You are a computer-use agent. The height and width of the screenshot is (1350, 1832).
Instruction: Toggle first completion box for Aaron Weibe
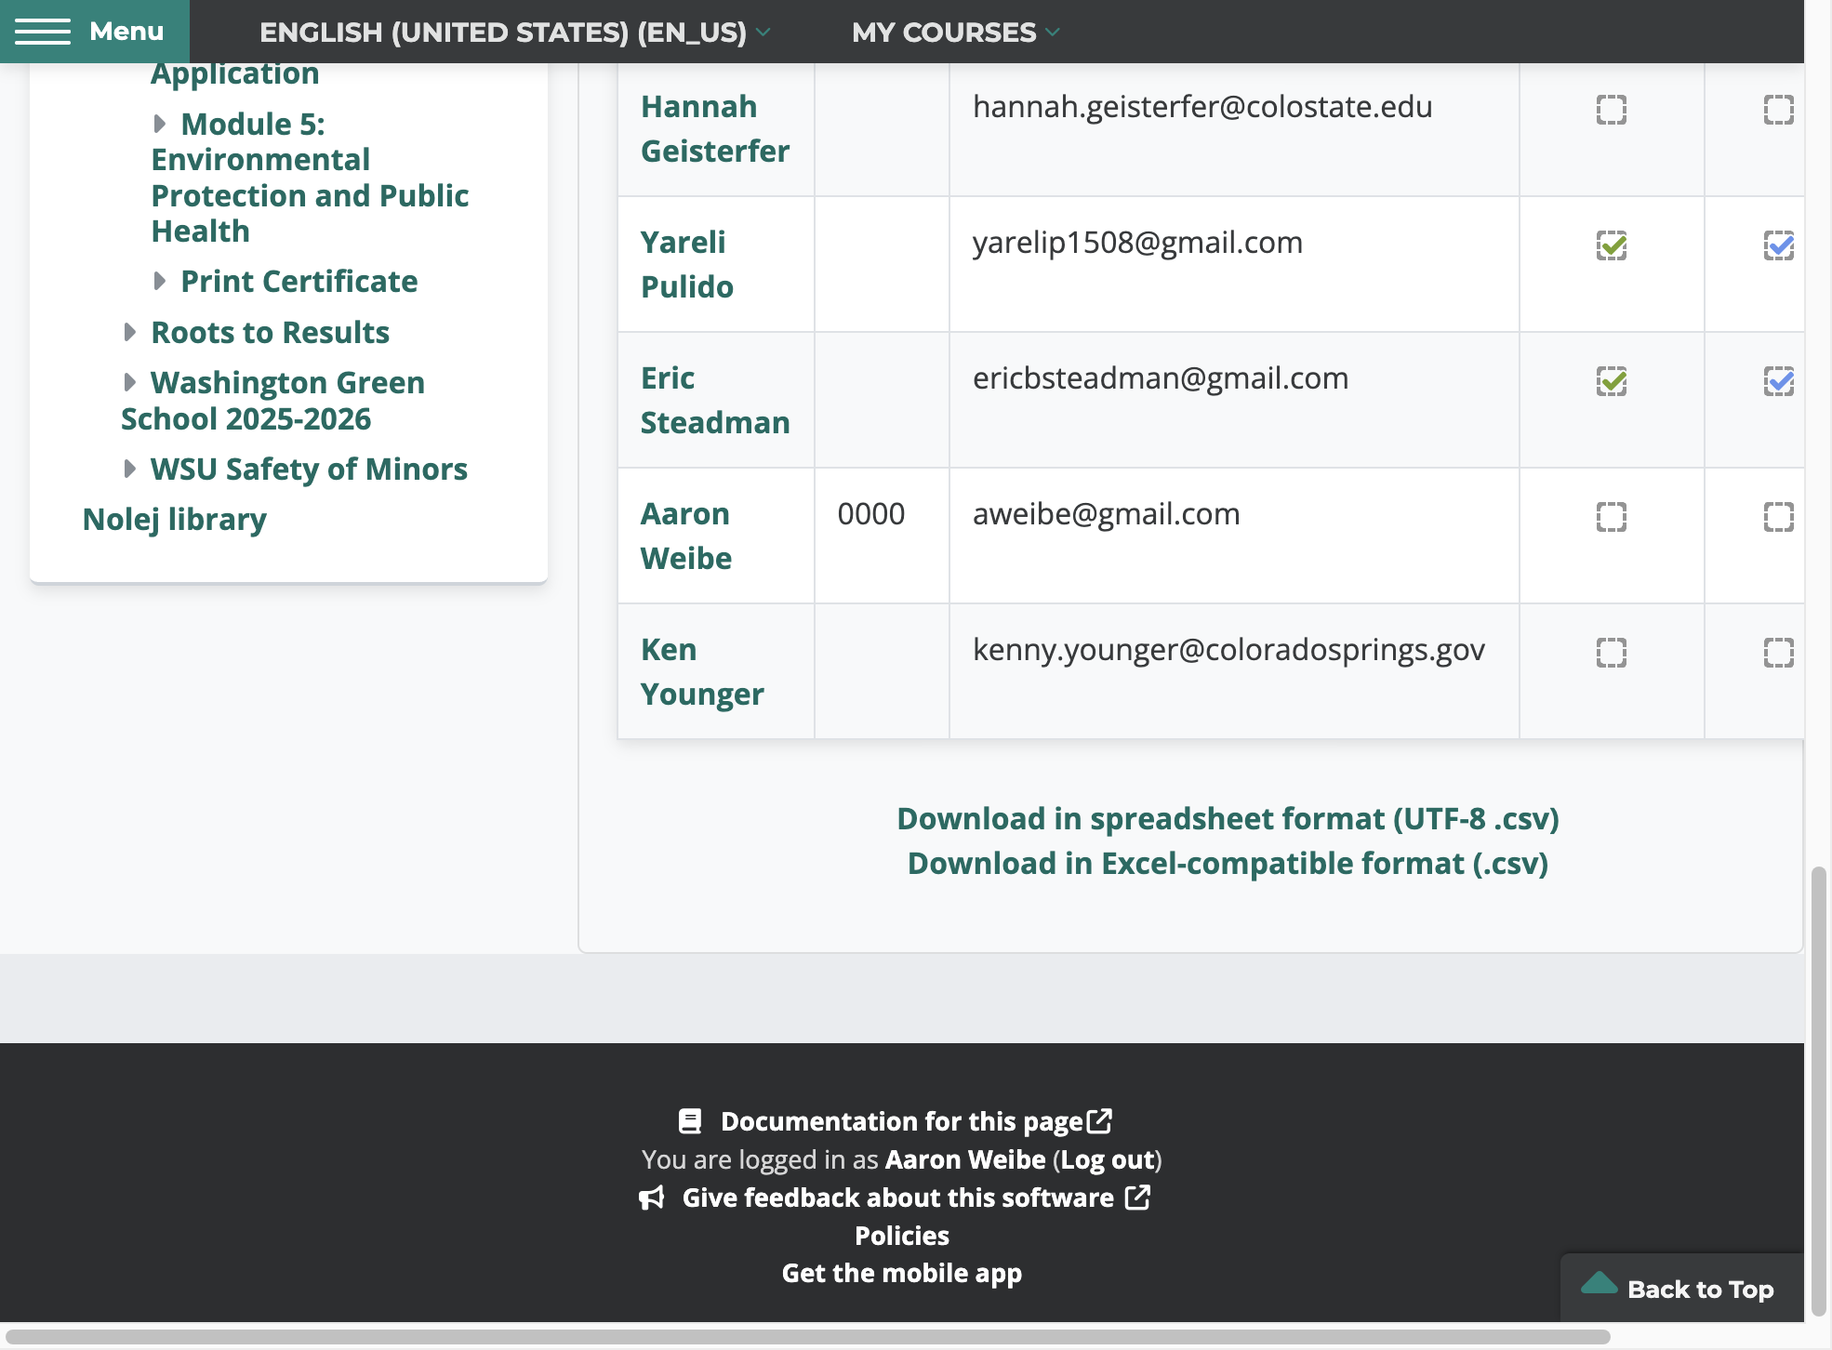[x=1612, y=517]
